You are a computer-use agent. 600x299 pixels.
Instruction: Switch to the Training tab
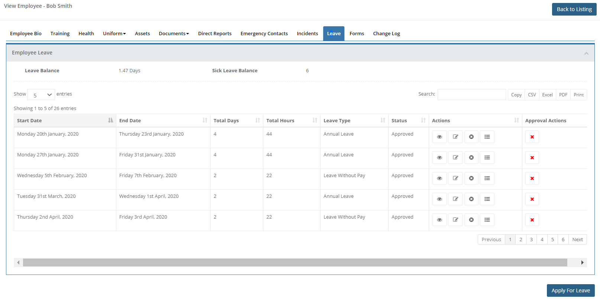click(60, 33)
